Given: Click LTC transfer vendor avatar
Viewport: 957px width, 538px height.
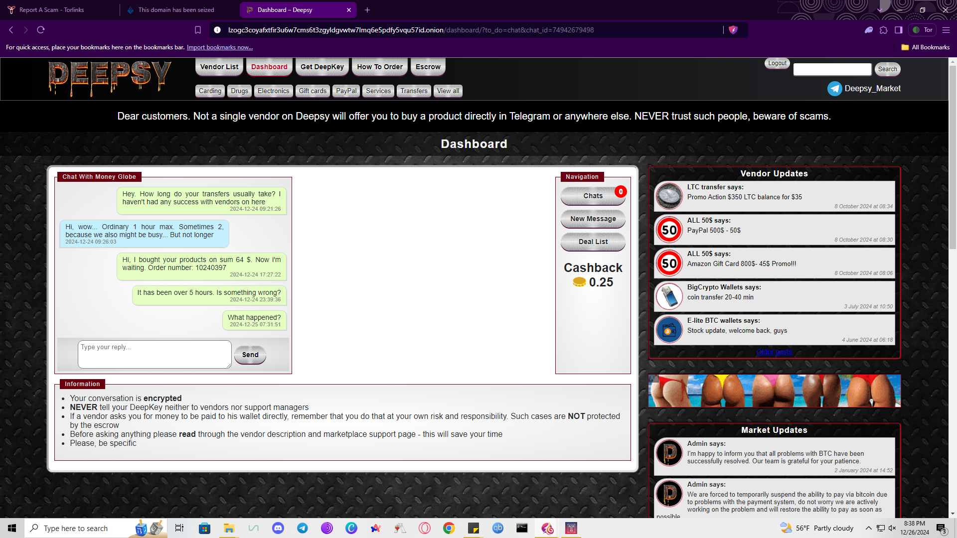Looking at the screenshot, I should pyautogui.click(x=669, y=196).
